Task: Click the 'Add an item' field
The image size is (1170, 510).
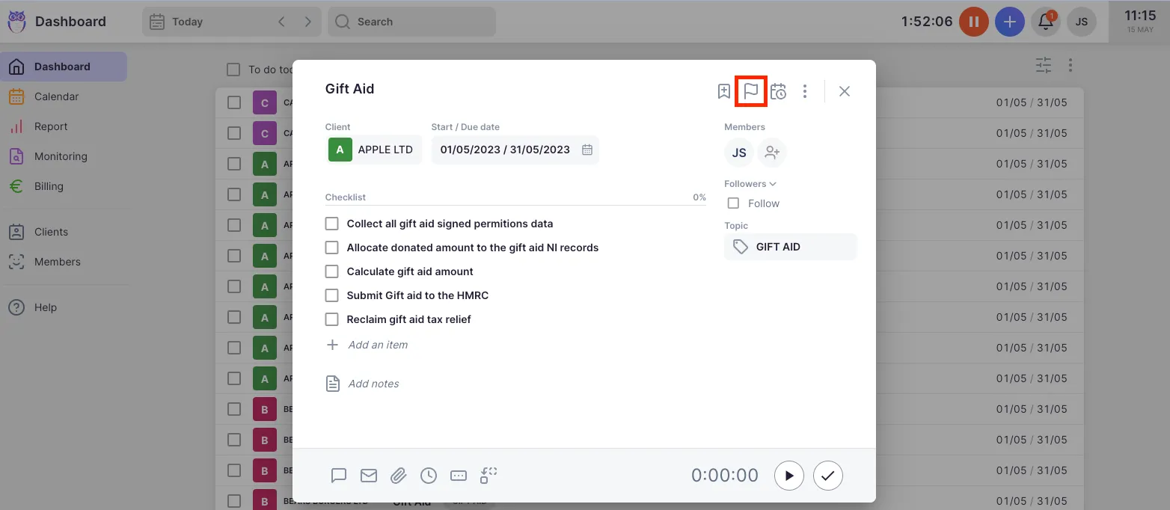Action: pos(378,345)
